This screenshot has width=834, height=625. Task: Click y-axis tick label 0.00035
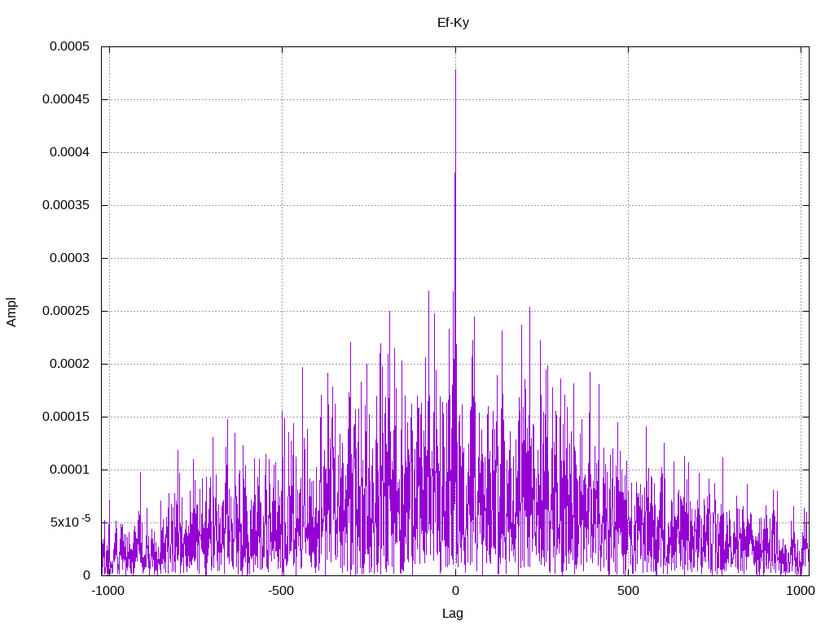[66, 205]
